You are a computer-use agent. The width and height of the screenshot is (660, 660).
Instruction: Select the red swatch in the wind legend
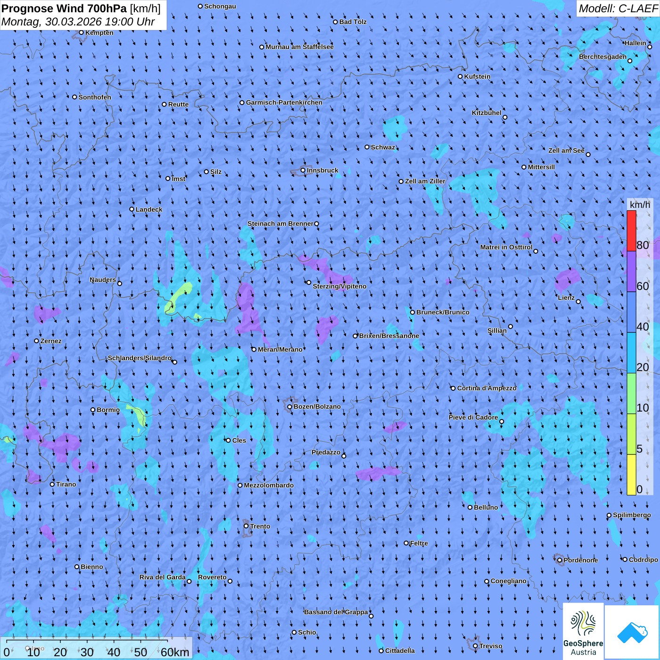pos(631,231)
